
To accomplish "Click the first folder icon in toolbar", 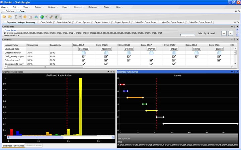I will [4, 17].
